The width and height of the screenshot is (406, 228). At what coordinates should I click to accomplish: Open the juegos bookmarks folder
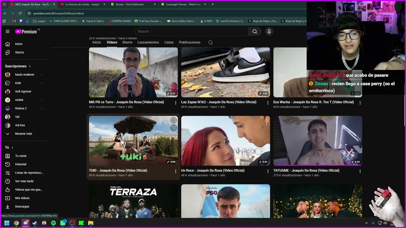pos(39,21)
